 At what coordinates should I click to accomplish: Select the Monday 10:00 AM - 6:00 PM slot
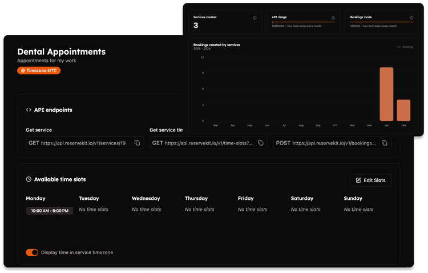click(x=50, y=211)
